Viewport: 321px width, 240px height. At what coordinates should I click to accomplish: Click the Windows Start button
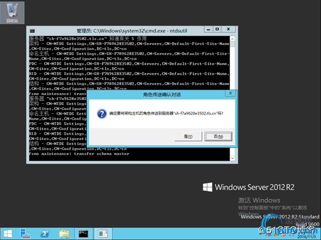click(x=8, y=234)
